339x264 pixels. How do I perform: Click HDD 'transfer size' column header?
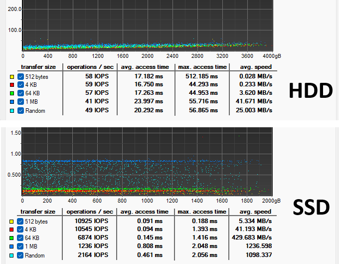point(38,67)
